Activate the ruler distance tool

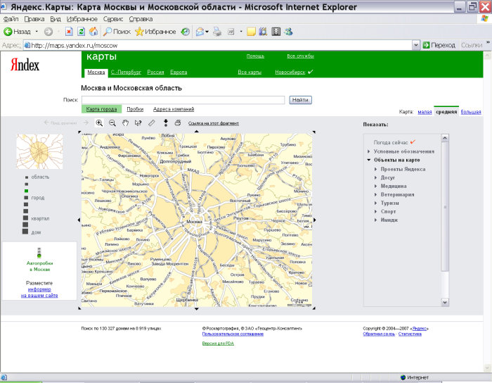[x=152, y=123]
